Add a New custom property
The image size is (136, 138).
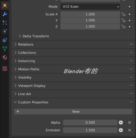(73, 111)
